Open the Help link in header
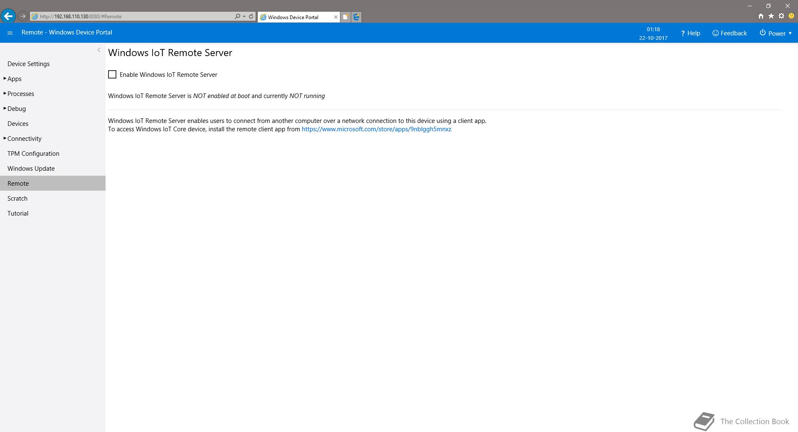The width and height of the screenshot is (798, 432). (690, 33)
